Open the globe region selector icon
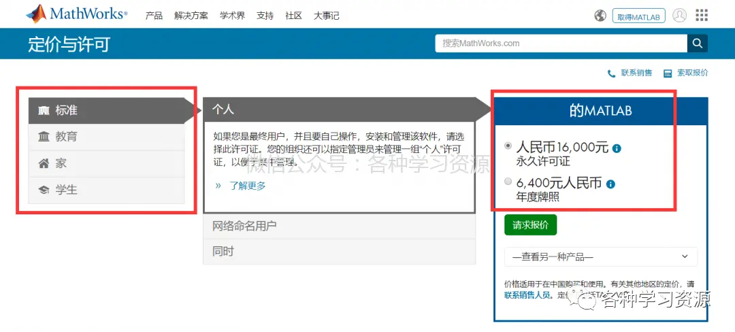 tap(600, 16)
